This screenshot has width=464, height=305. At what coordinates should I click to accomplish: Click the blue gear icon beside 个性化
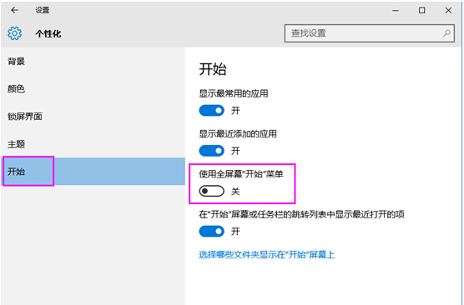click(14, 33)
